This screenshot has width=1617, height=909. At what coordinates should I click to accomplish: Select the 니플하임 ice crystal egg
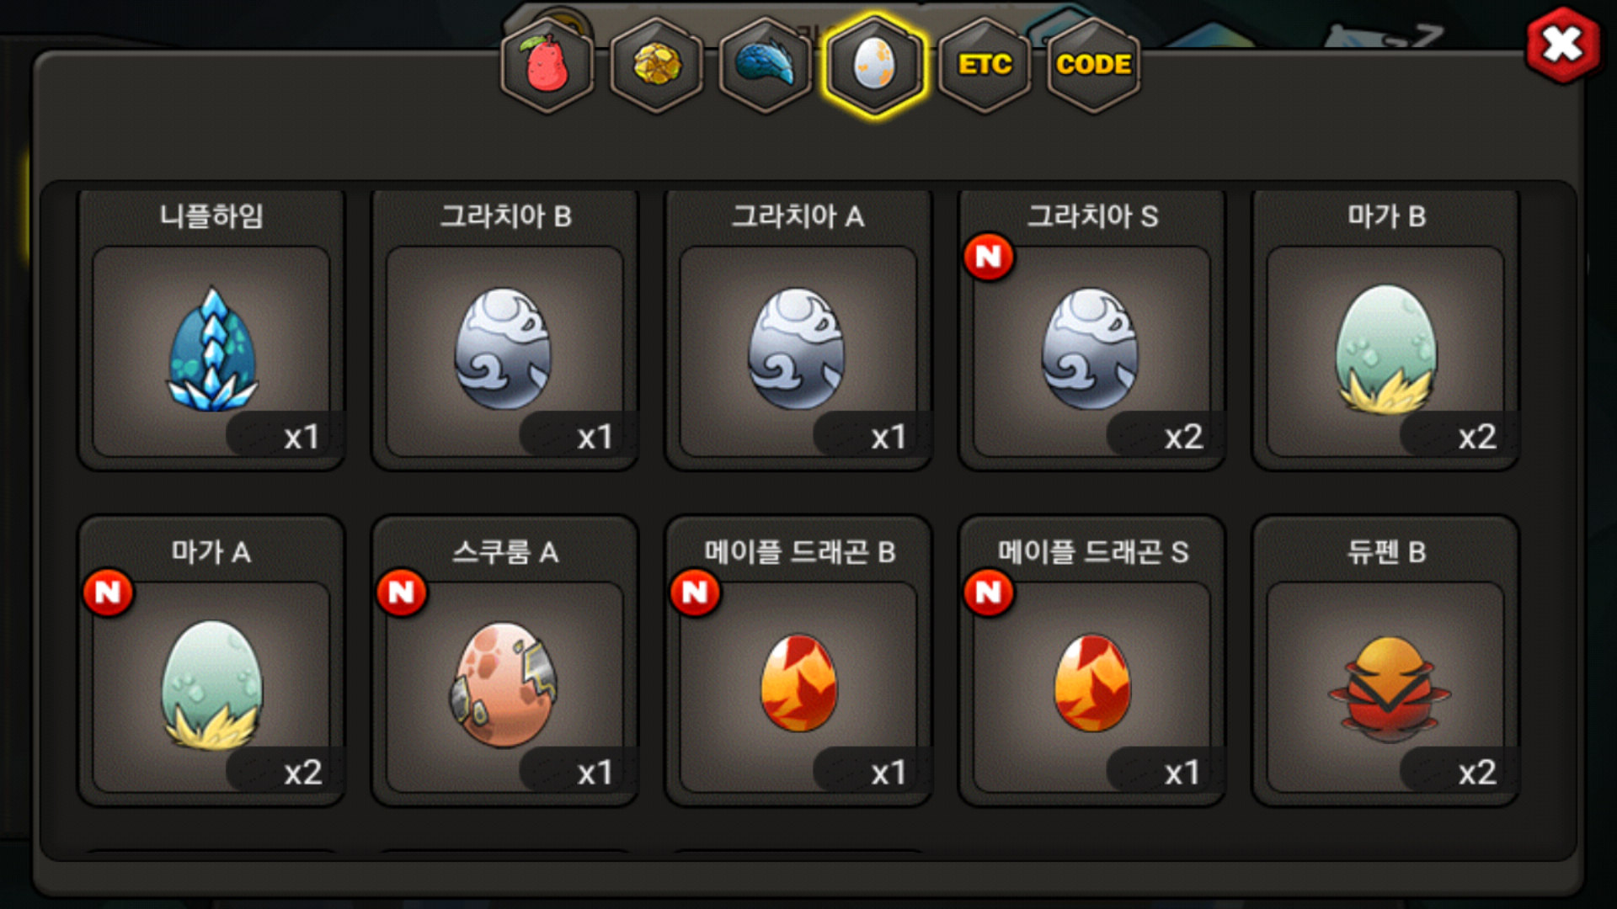(211, 328)
